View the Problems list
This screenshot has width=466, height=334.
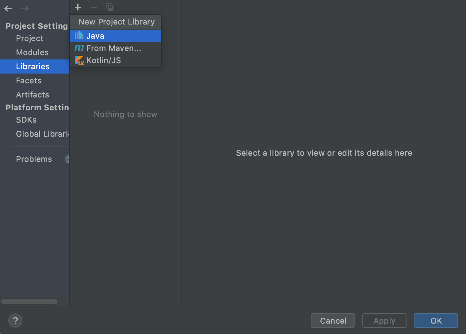click(34, 159)
